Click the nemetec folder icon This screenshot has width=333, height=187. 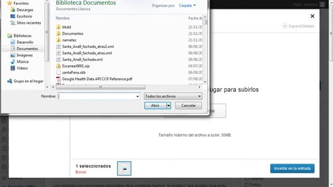tap(58, 40)
